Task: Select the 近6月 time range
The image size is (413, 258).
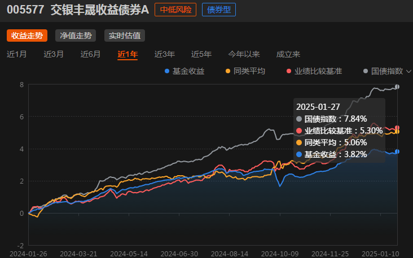Action: tap(90, 54)
